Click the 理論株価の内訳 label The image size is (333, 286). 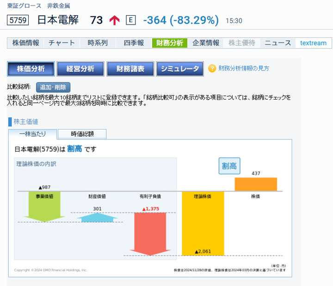[37, 164]
